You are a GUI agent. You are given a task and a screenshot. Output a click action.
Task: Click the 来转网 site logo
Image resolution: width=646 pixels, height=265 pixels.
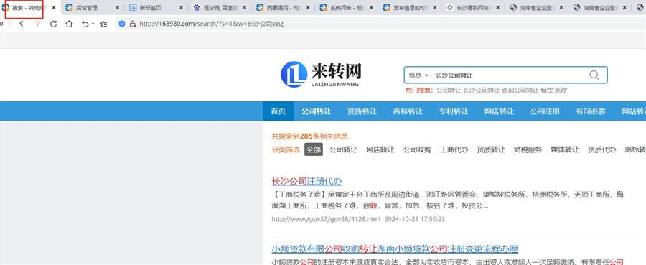tap(321, 74)
